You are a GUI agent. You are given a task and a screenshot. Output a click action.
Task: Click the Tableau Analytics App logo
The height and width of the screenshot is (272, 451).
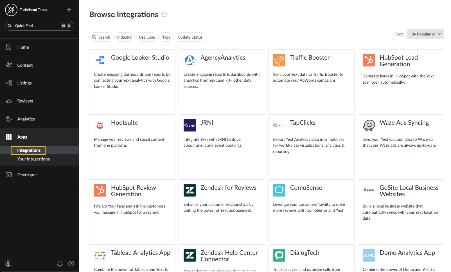coord(100,255)
